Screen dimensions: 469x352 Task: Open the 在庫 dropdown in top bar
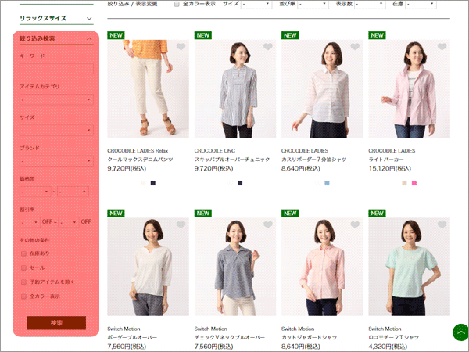421,4
